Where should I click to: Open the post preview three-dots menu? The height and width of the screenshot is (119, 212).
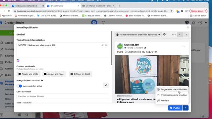coord(184,46)
